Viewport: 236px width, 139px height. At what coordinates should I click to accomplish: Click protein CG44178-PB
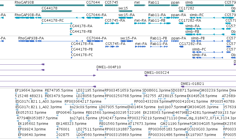(82, 49)
